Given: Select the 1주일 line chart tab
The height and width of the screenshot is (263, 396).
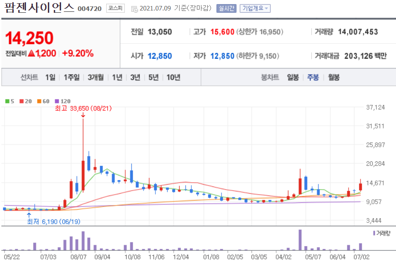Looking at the screenshot, I should coord(72,77).
